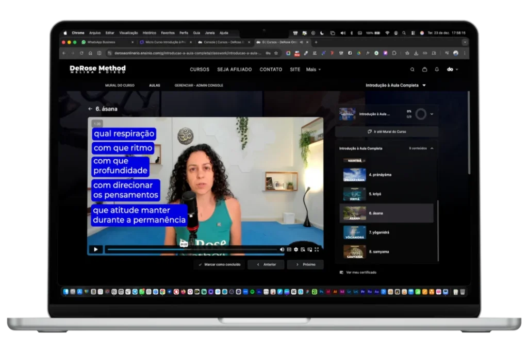
Task: Collapse the Introdução à Aula Completa module
Action: point(432,148)
